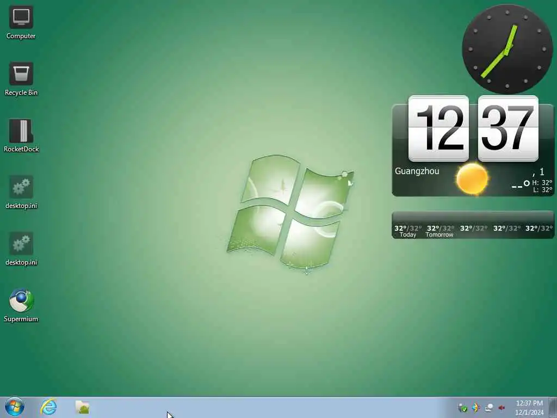The height and width of the screenshot is (418, 557).
Task: Click the Tomorrow forecast entry
Action: tap(440, 231)
